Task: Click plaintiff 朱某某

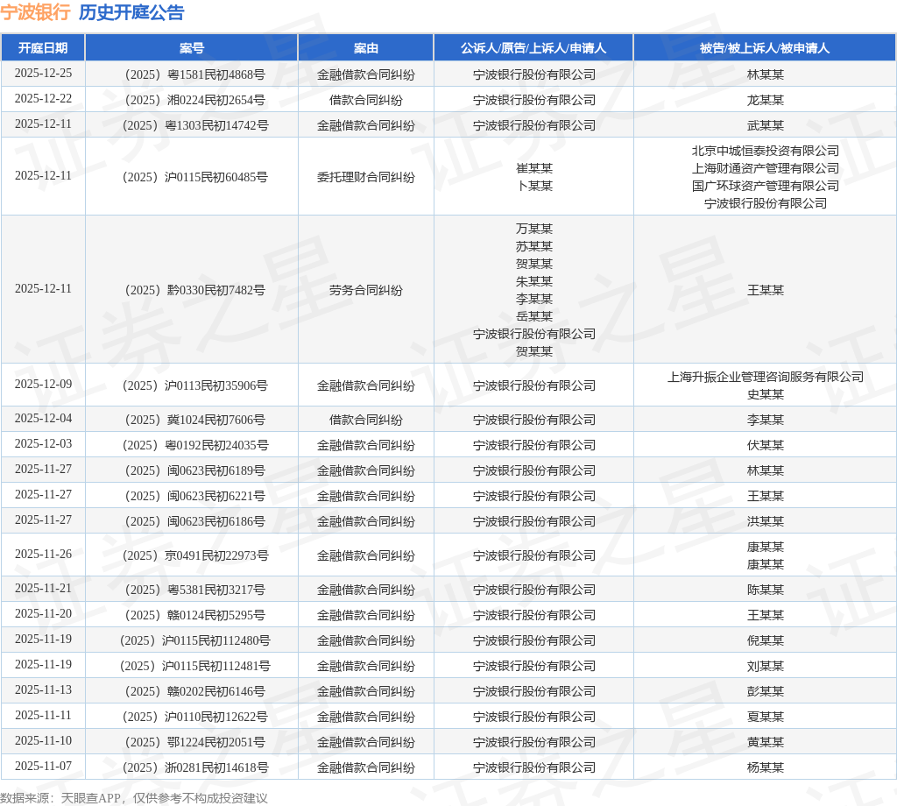Action: (534, 281)
